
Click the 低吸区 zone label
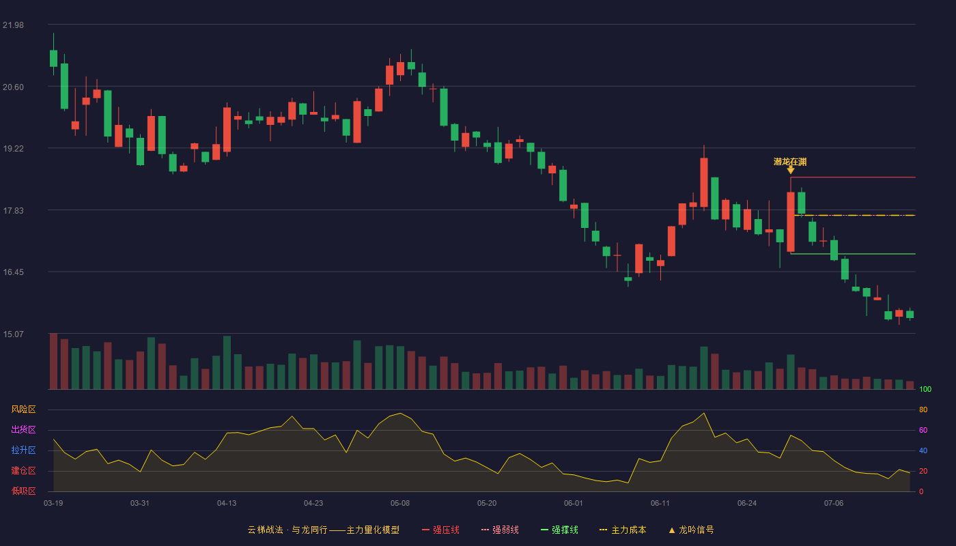click(x=23, y=490)
